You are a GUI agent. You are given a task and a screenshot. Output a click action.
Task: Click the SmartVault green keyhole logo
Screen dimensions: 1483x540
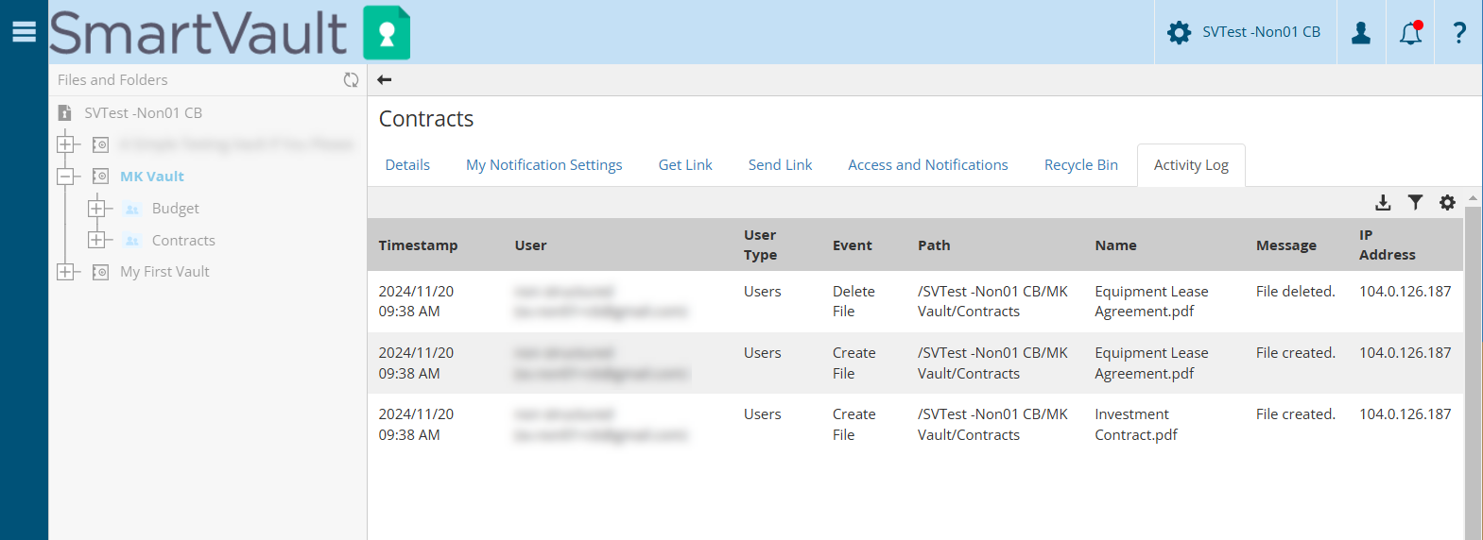click(387, 33)
